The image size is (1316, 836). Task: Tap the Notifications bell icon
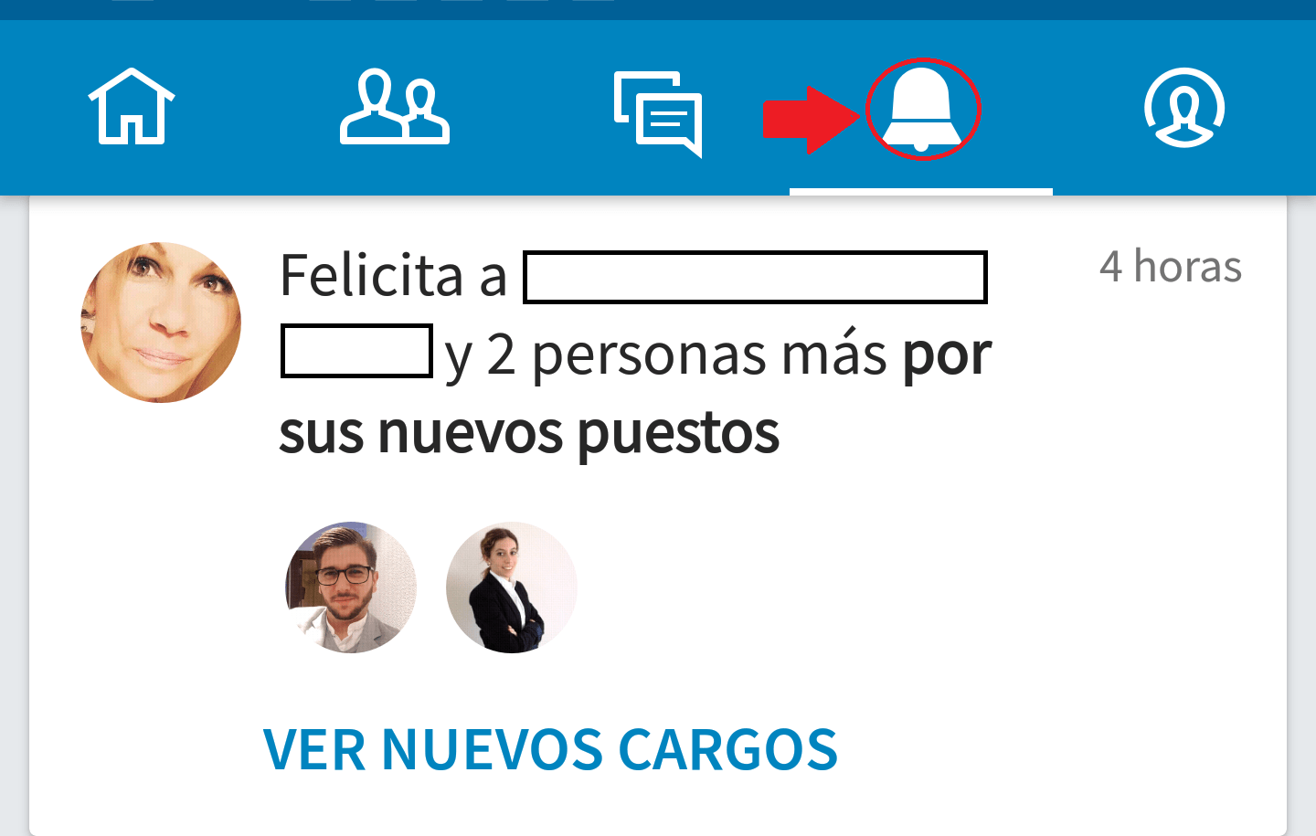[922, 109]
